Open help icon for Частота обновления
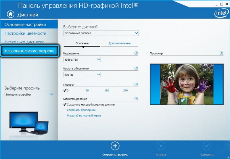230x159 pixels. point(136,68)
